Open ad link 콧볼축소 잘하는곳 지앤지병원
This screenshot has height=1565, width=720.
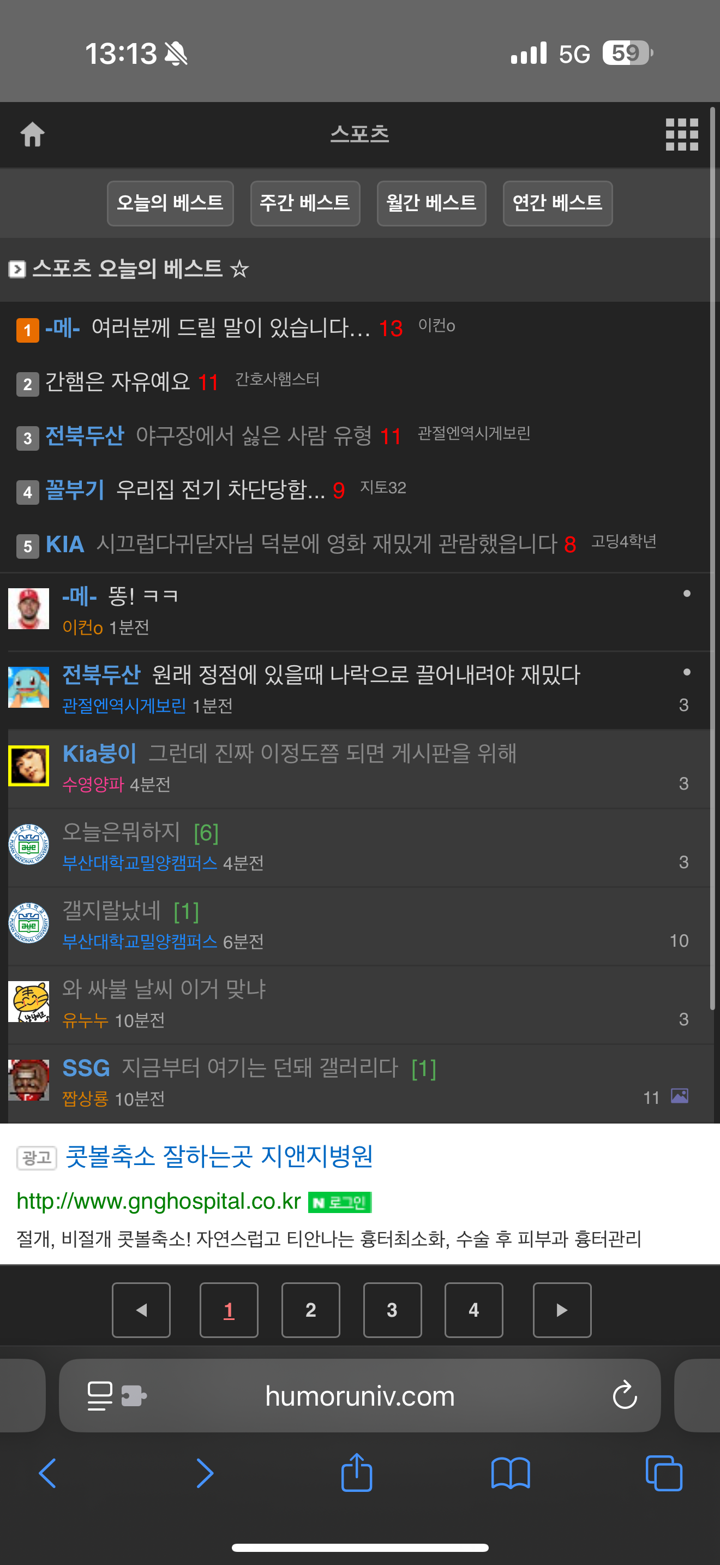(219, 1156)
